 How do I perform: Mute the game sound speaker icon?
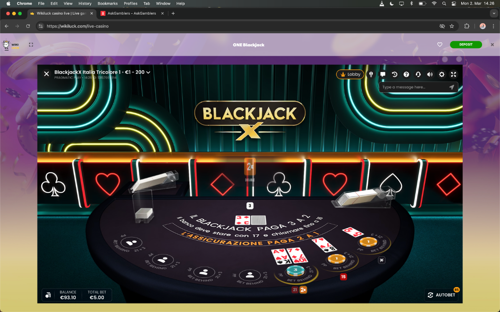point(430,74)
